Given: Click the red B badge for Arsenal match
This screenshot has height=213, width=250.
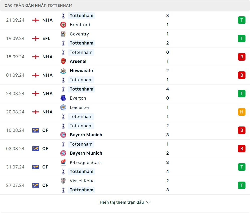Looking at the screenshot, I should [x=241, y=57].
